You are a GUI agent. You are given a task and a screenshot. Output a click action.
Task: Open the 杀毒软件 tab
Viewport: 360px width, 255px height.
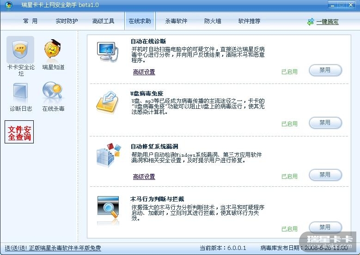(x=177, y=21)
